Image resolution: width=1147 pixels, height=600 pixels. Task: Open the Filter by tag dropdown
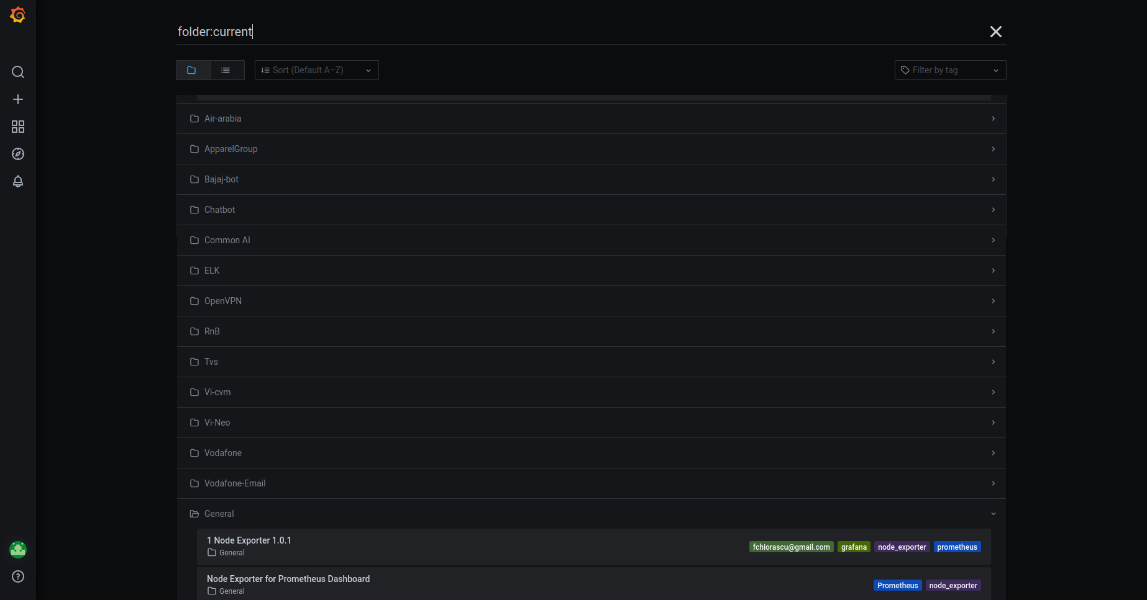tap(950, 70)
